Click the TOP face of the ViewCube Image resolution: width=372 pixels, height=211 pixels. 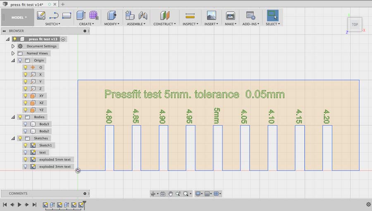[355, 24]
